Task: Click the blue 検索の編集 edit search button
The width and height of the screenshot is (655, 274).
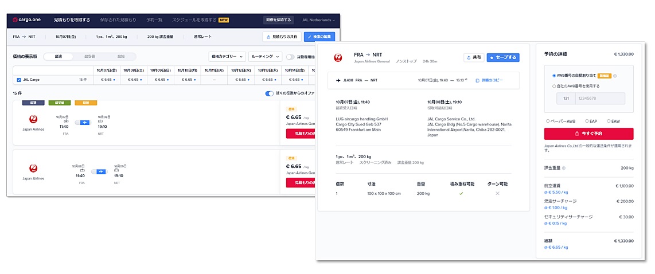Action: point(319,37)
